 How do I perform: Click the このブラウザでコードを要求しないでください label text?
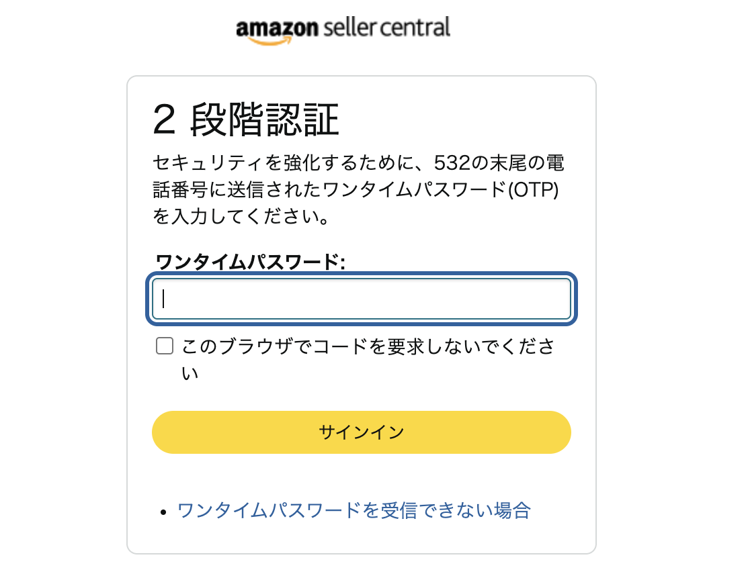(x=368, y=359)
